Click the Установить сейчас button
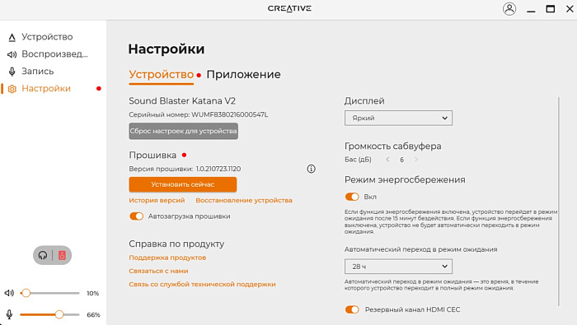 182,184
